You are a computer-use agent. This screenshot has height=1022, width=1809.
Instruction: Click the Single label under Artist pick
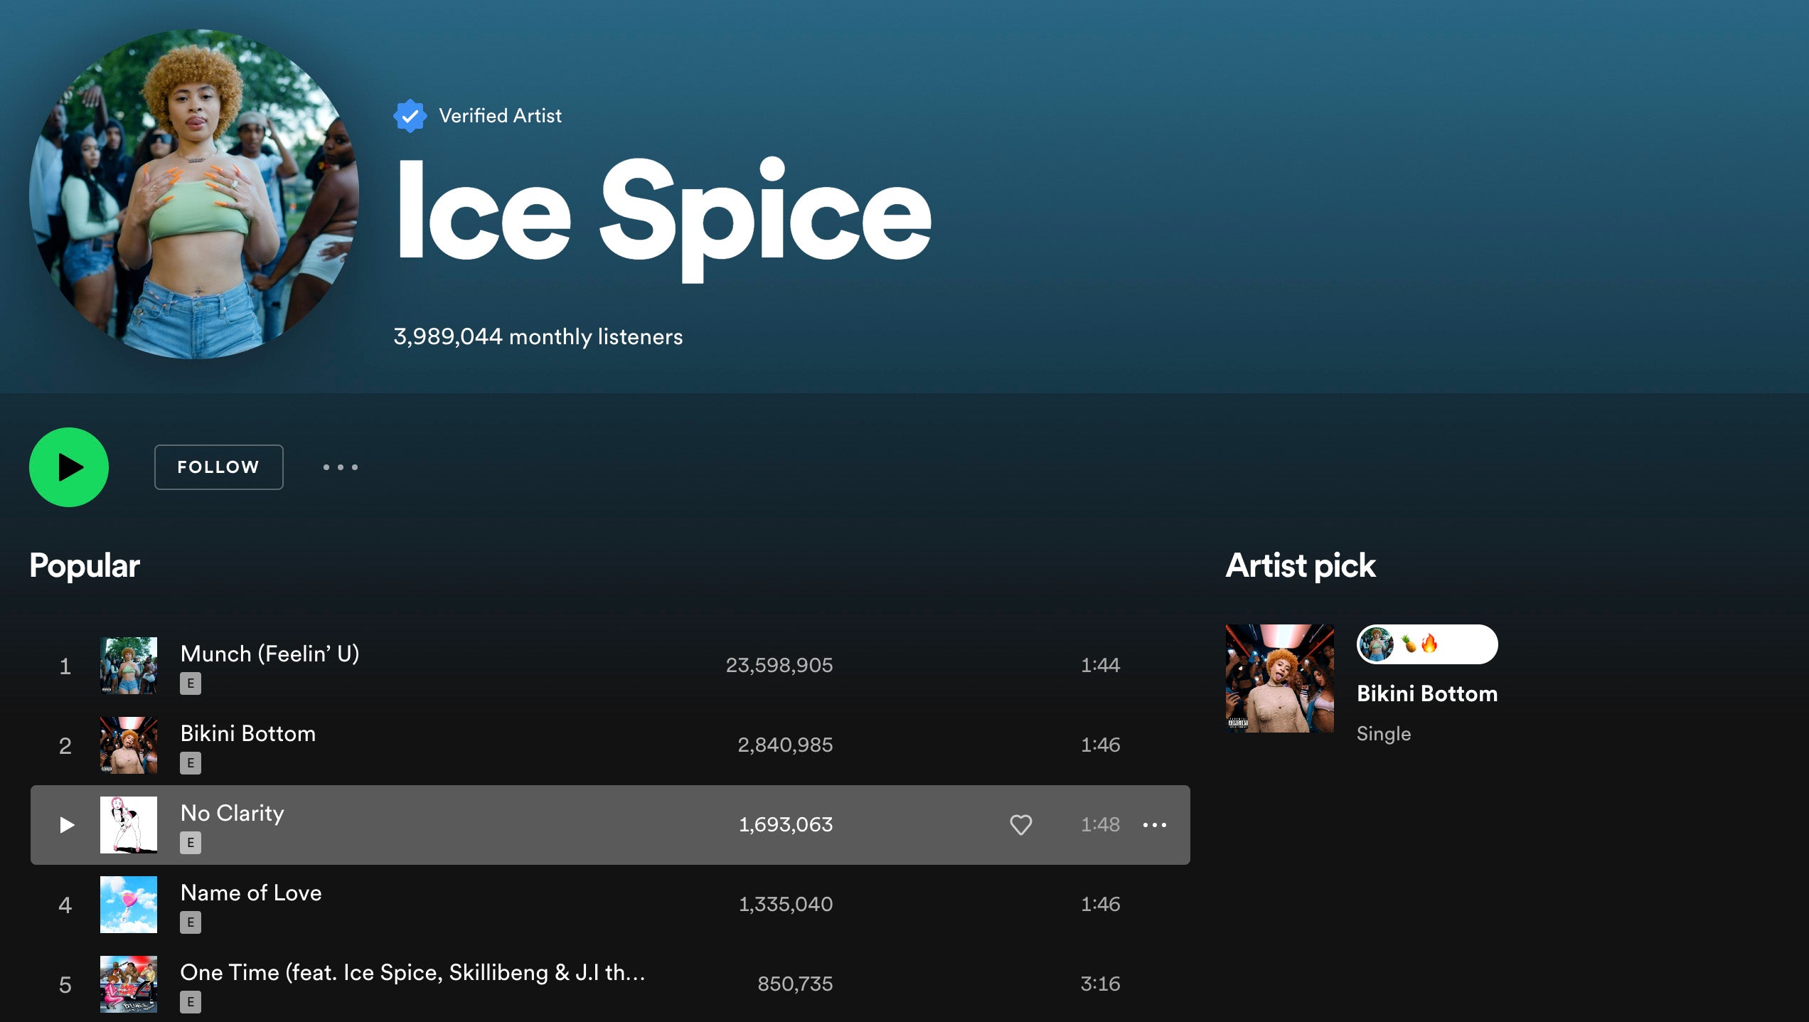[x=1384, y=733]
